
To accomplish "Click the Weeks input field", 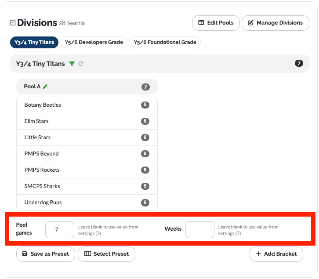I will 199,230.
